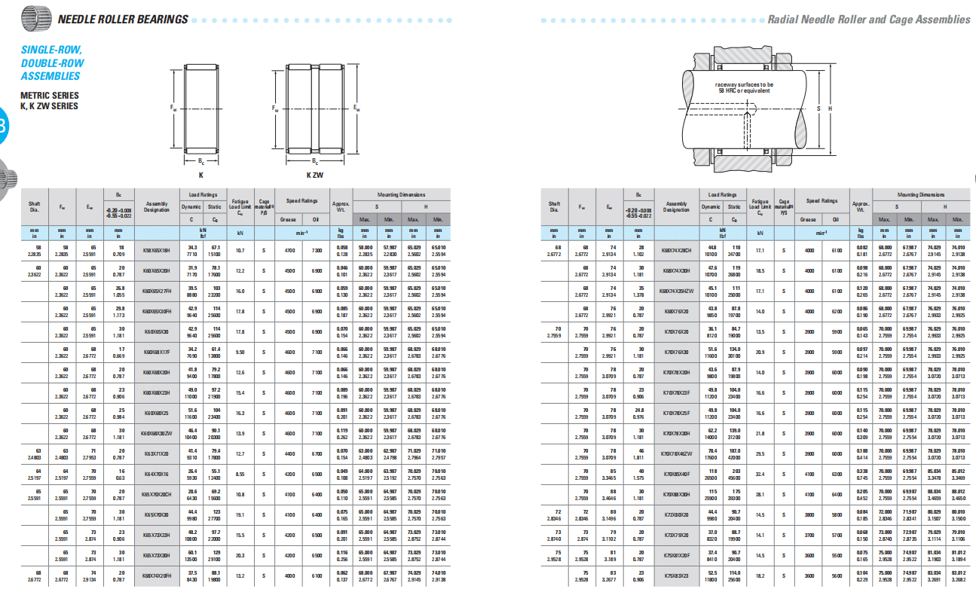
Task: Select the K72X80X20 designation cell
Action: [x=676, y=515]
